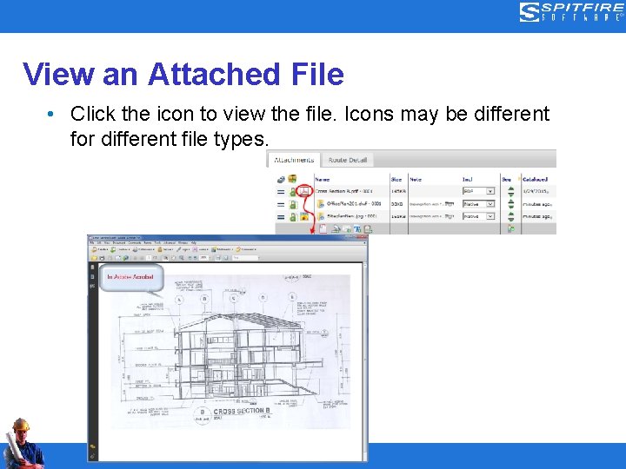Open the Help menu in Acrobat
The width and height of the screenshot is (626, 469).
coord(194,243)
